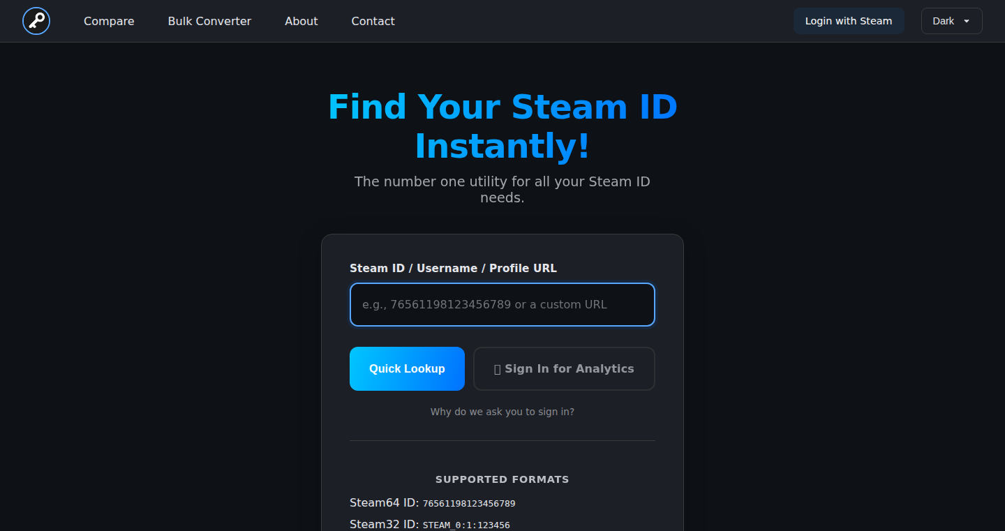The width and height of the screenshot is (1005, 531).
Task: Click the Quick Lookup button
Action: pos(407,368)
